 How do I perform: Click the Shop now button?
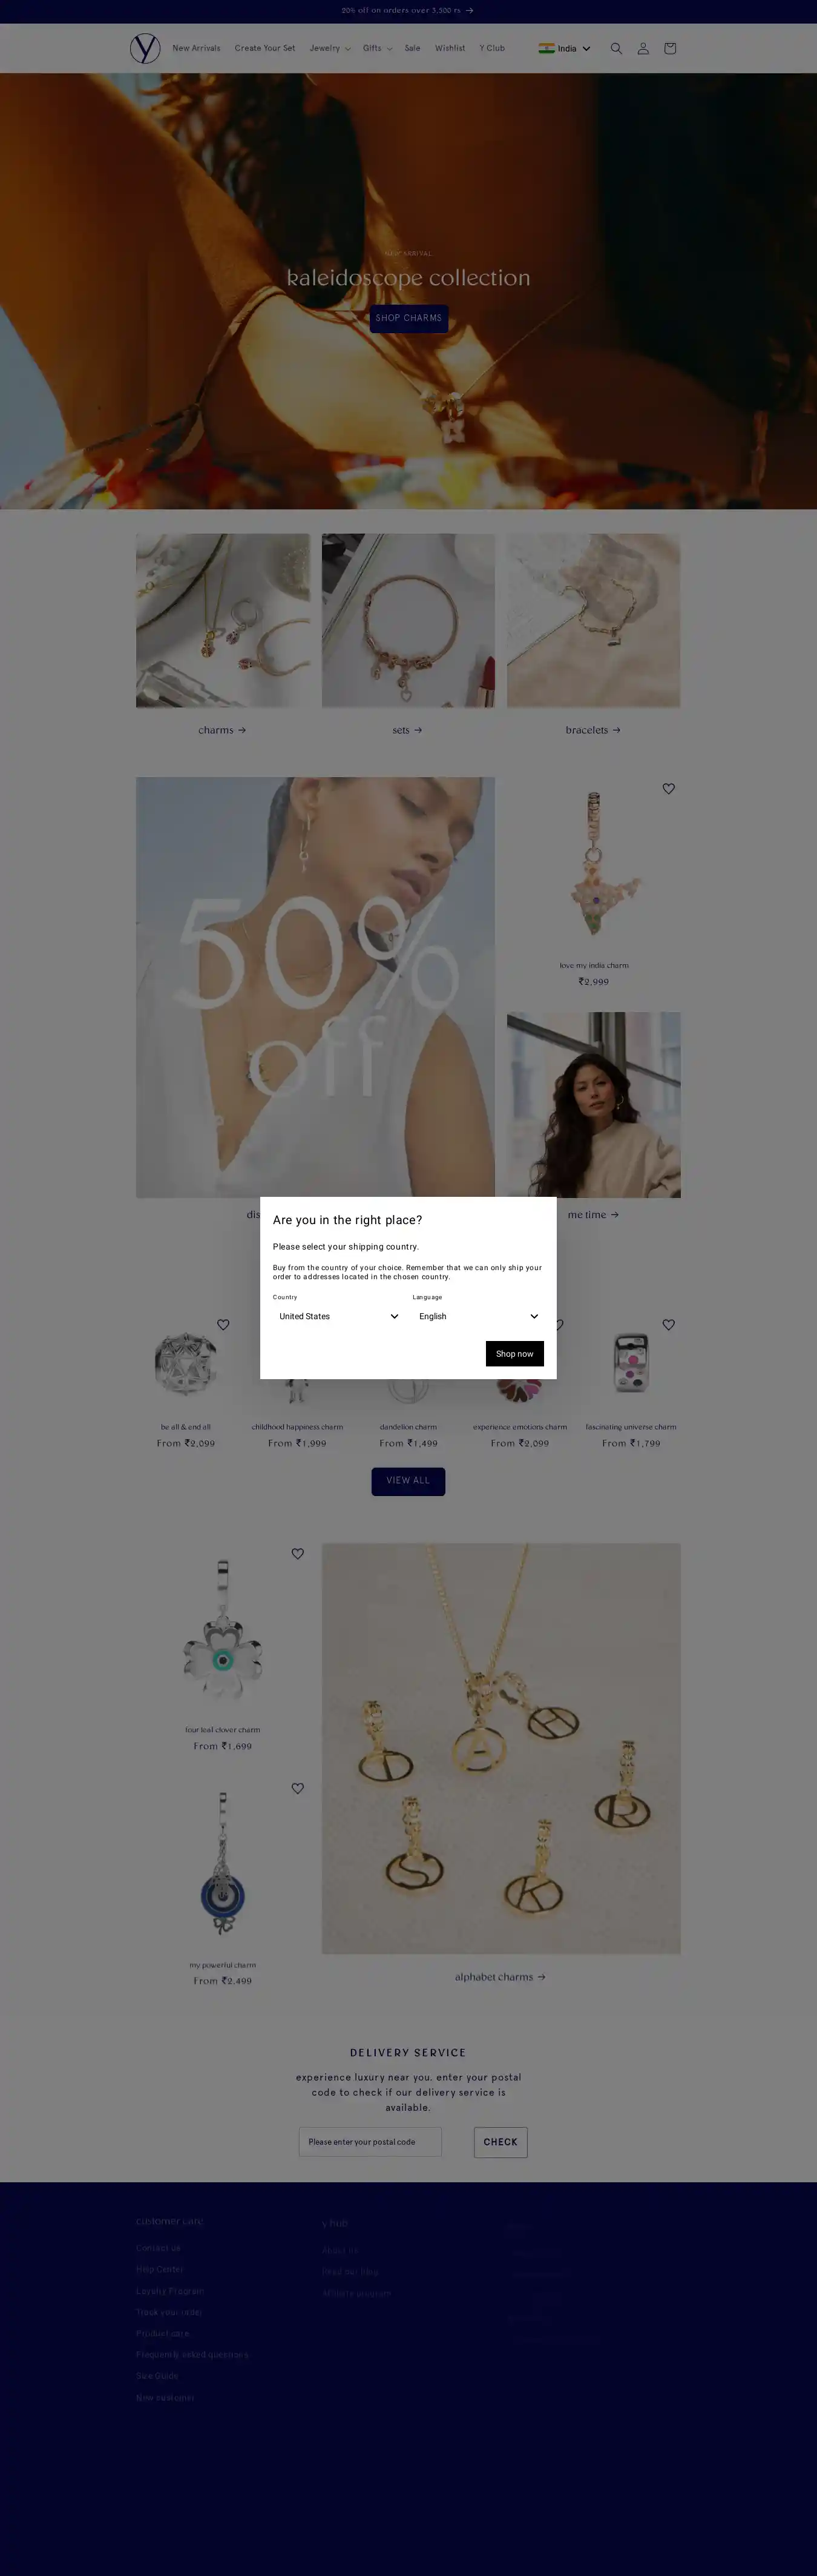pyautogui.click(x=514, y=1353)
